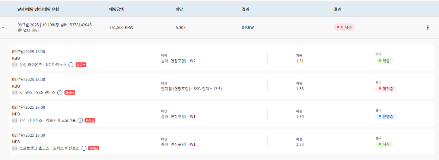Click 라이브 badge on 삼성 라이온즈 match
439x160 pixels.
click(81, 65)
